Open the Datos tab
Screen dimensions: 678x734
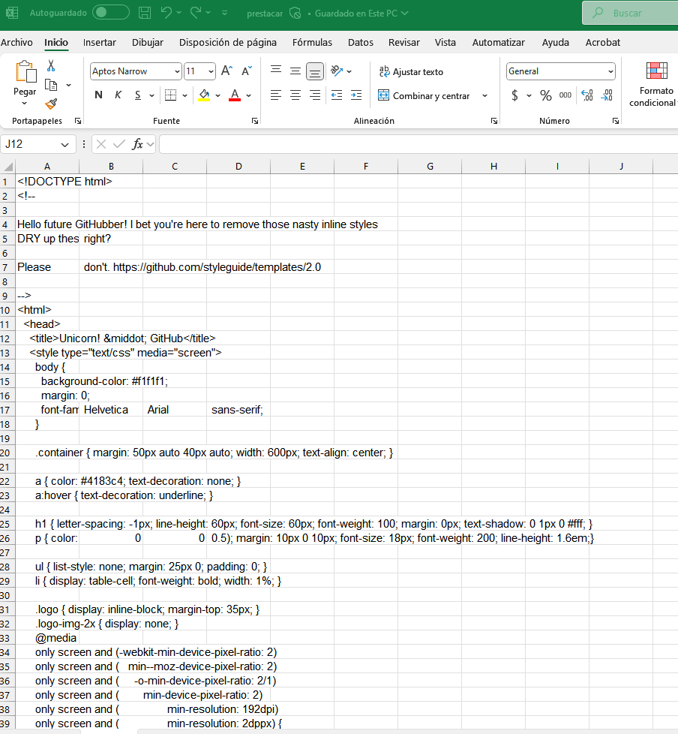(x=361, y=43)
